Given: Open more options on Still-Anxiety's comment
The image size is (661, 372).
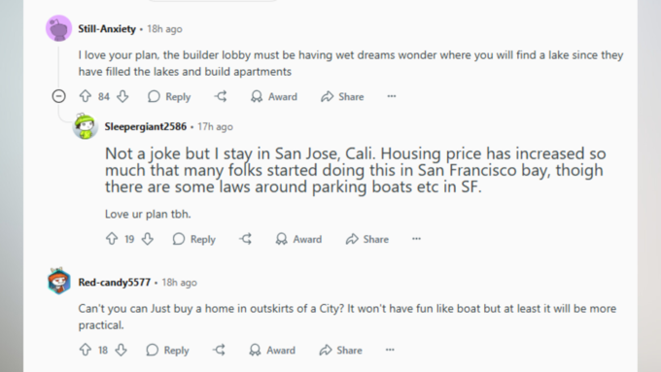Looking at the screenshot, I should point(392,96).
